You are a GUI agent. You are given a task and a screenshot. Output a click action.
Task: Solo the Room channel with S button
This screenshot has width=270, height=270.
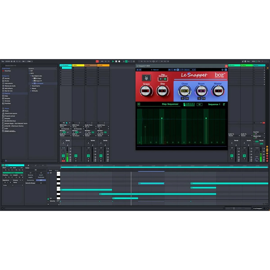[x=199, y=98]
